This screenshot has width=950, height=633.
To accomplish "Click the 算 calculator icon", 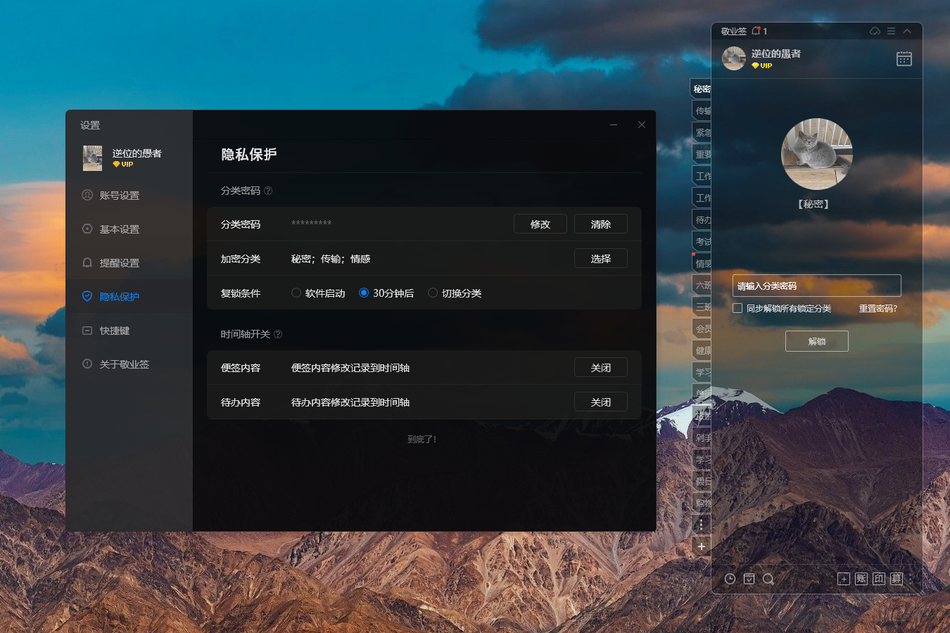I will coord(897,579).
